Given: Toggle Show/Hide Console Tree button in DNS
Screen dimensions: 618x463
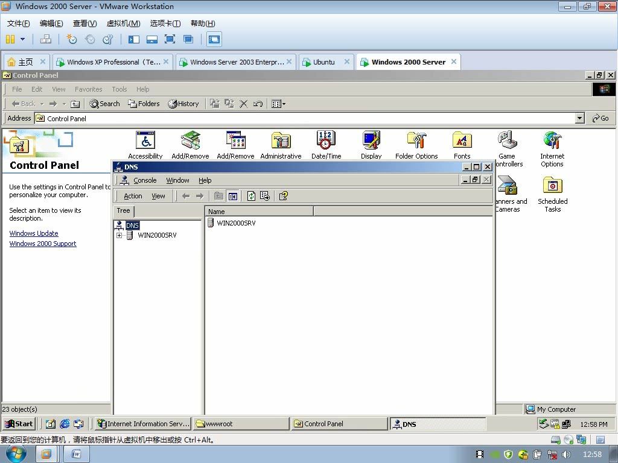Looking at the screenshot, I should coord(233,196).
